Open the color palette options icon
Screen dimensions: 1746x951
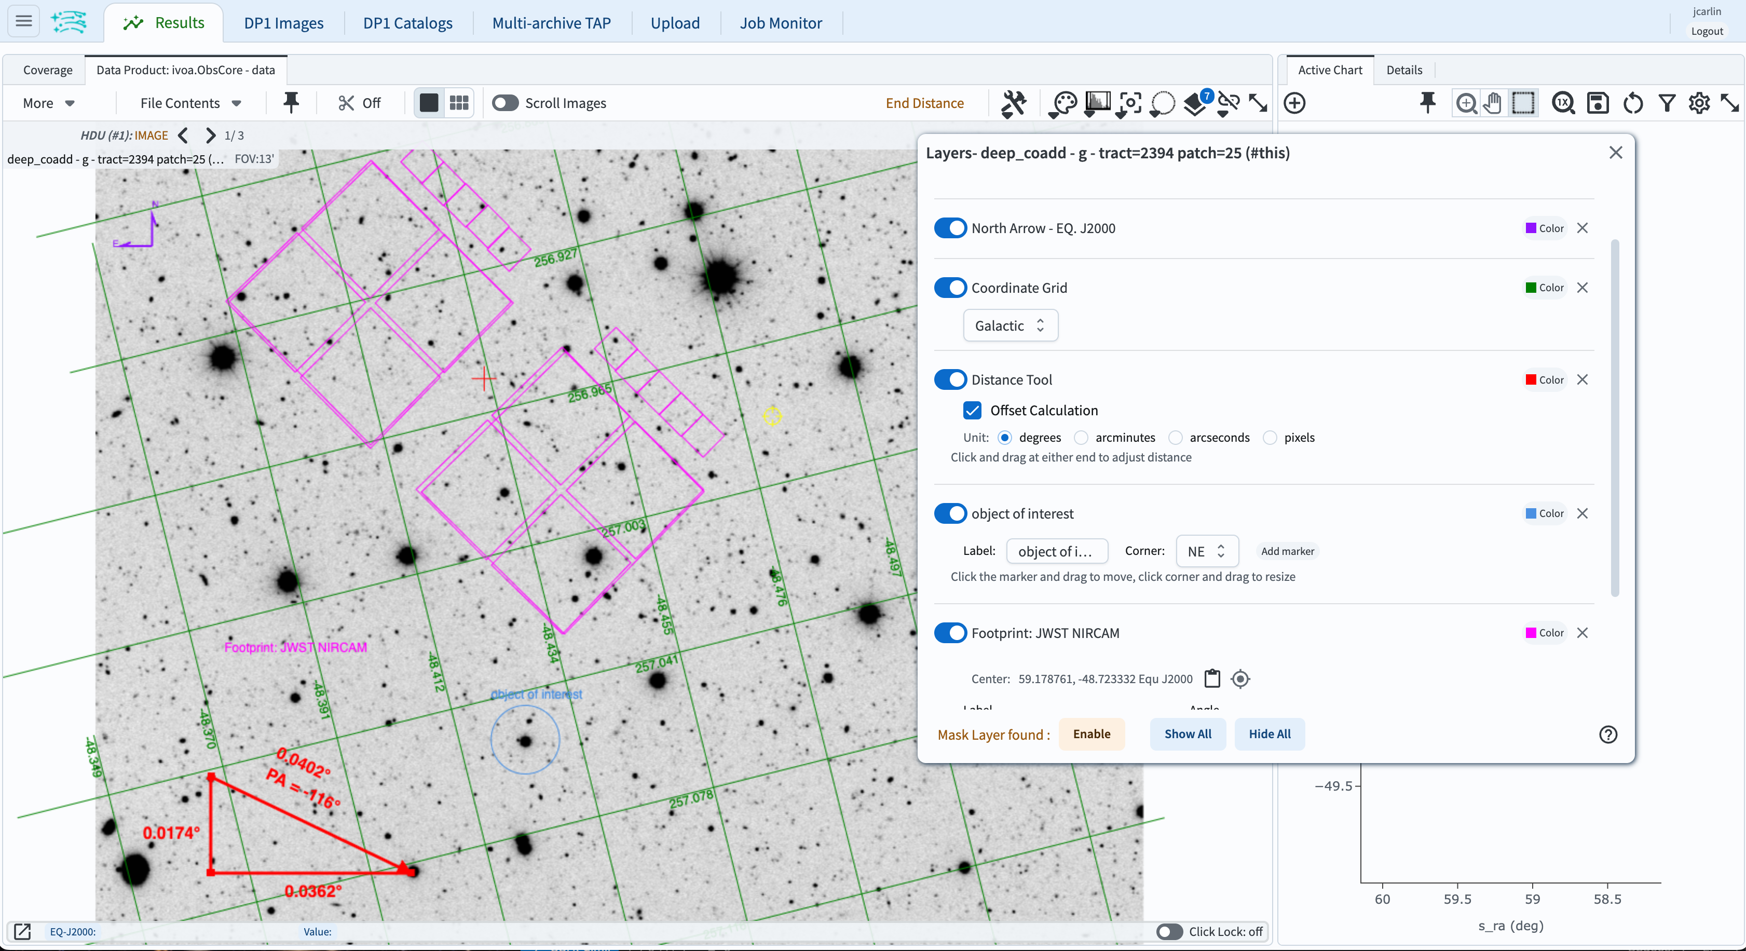click(1063, 104)
